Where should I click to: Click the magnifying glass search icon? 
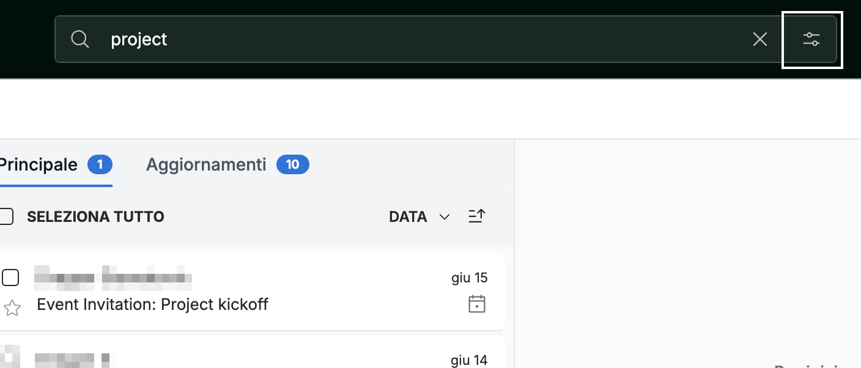[x=80, y=39]
